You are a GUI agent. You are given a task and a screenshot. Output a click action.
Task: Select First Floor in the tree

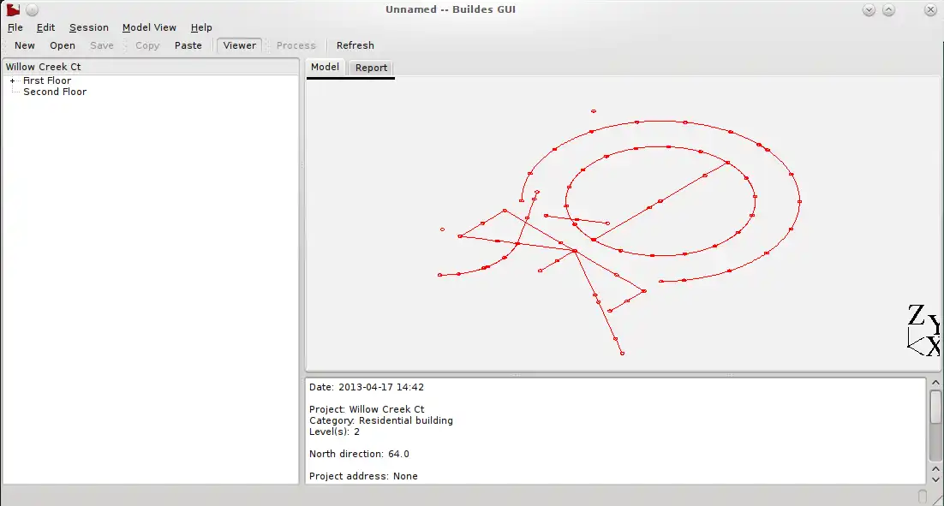47,80
